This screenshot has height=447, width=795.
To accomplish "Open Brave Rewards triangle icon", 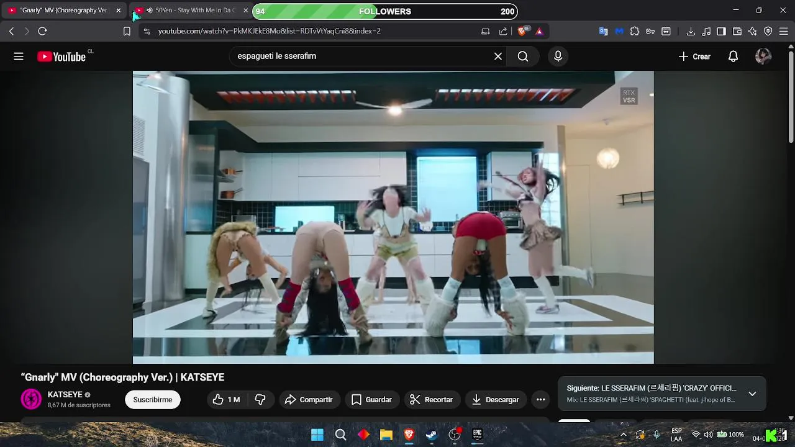I will [539, 31].
